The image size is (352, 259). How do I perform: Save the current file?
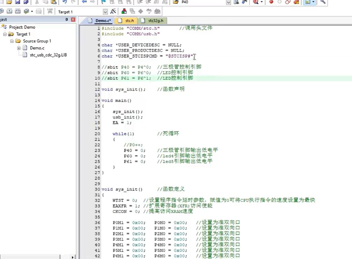point(17,2)
